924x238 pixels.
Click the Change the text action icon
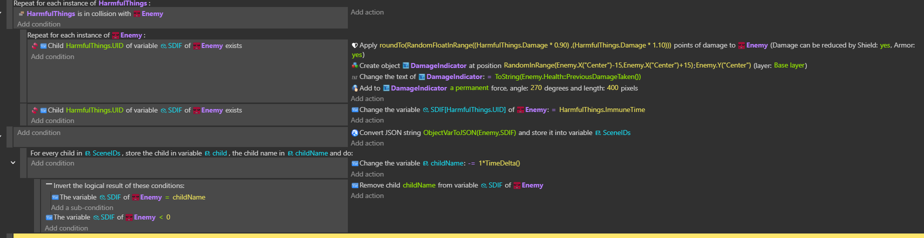(x=355, y=77)
